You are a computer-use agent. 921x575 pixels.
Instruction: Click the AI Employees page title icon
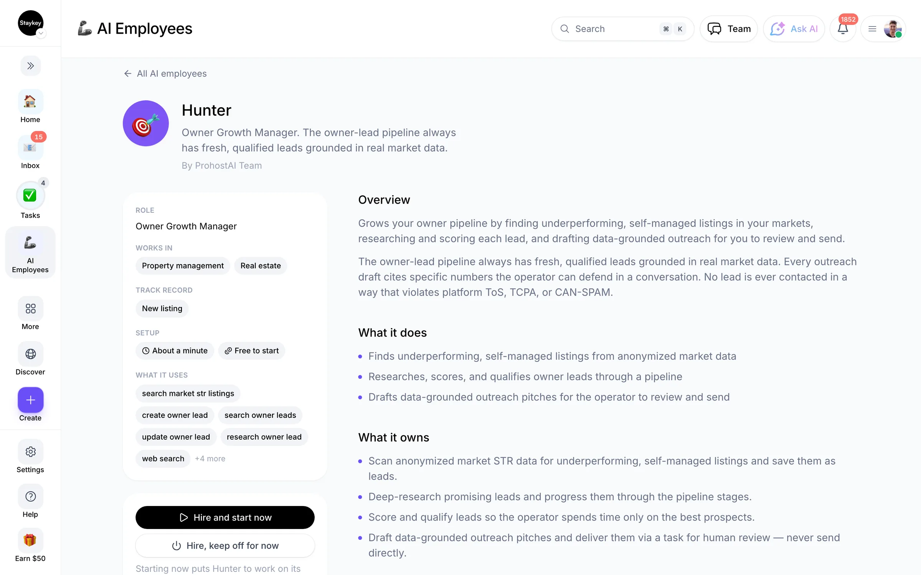(x=84, y=29)
